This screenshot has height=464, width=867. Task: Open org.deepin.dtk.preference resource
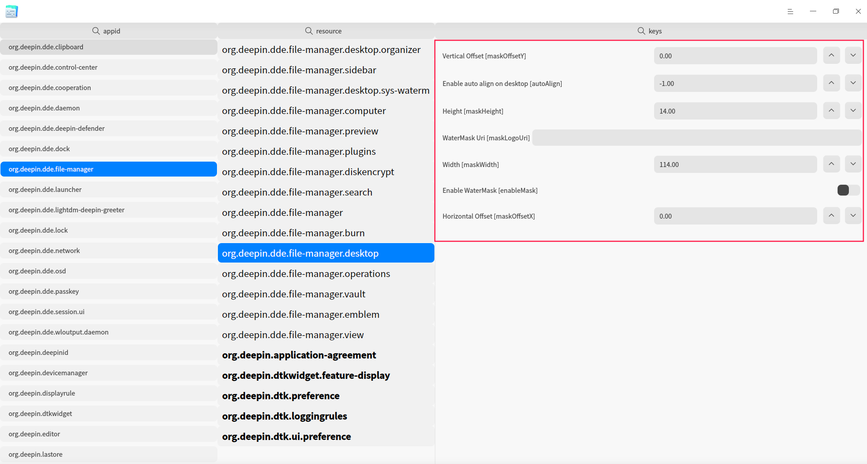(x=326, y=396)
